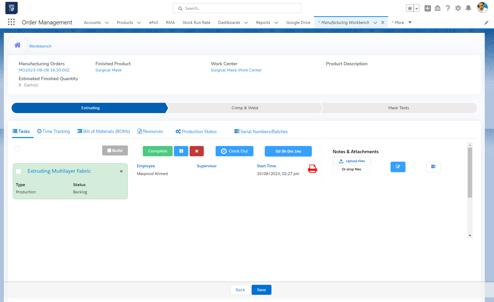Tick the Extruding Multilayer Fabric task checkbox
This screenshot has width=494, height=302.
click(x=18, y=171)
